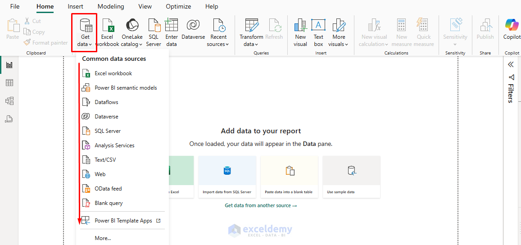Screen dimensions: 521x245
Task: Open the Insert ribbon tab
Action: [x=75, y=6]
